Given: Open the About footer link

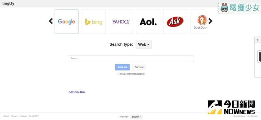Looking at the screenshot, I should (6, 116).
